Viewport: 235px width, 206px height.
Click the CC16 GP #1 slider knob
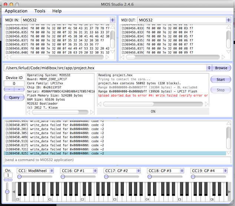pos(63,177)
